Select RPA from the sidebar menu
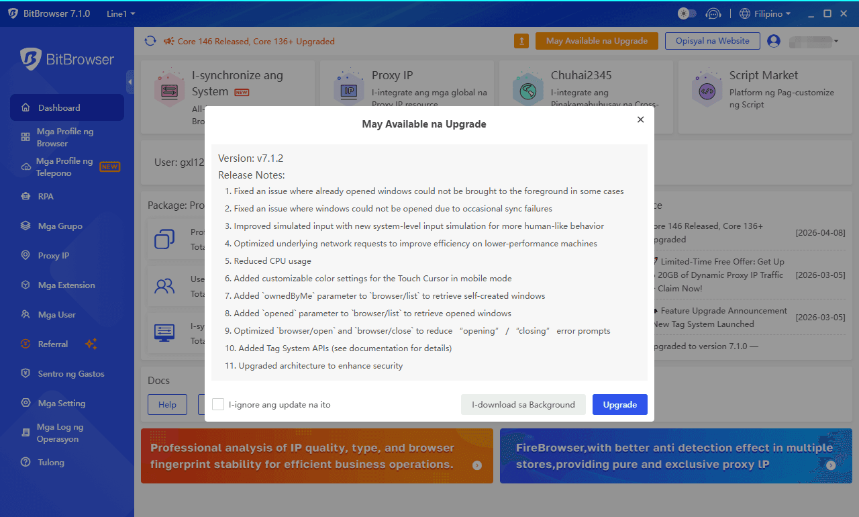Screen dimensions: 859x517 coord(46,197)
